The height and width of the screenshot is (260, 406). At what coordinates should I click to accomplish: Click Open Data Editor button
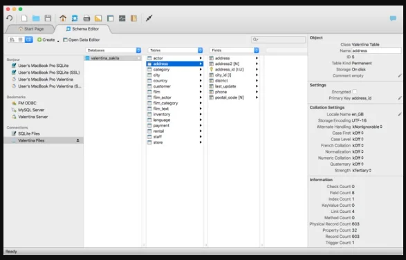click(82, 39)
